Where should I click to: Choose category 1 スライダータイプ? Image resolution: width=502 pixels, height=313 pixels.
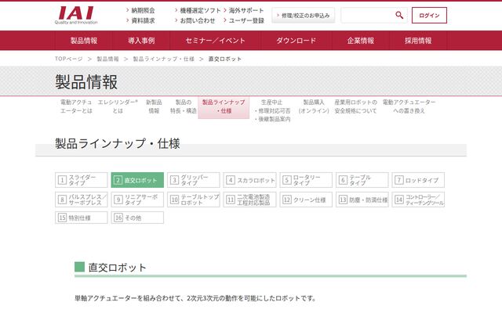click(x=82, y=180)
